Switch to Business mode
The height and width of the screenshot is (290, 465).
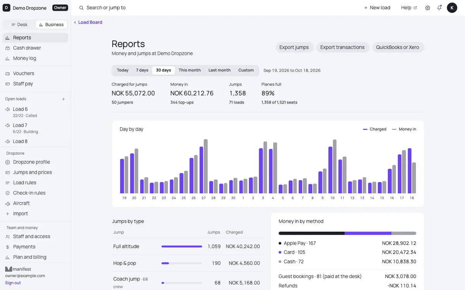(52, 24)
